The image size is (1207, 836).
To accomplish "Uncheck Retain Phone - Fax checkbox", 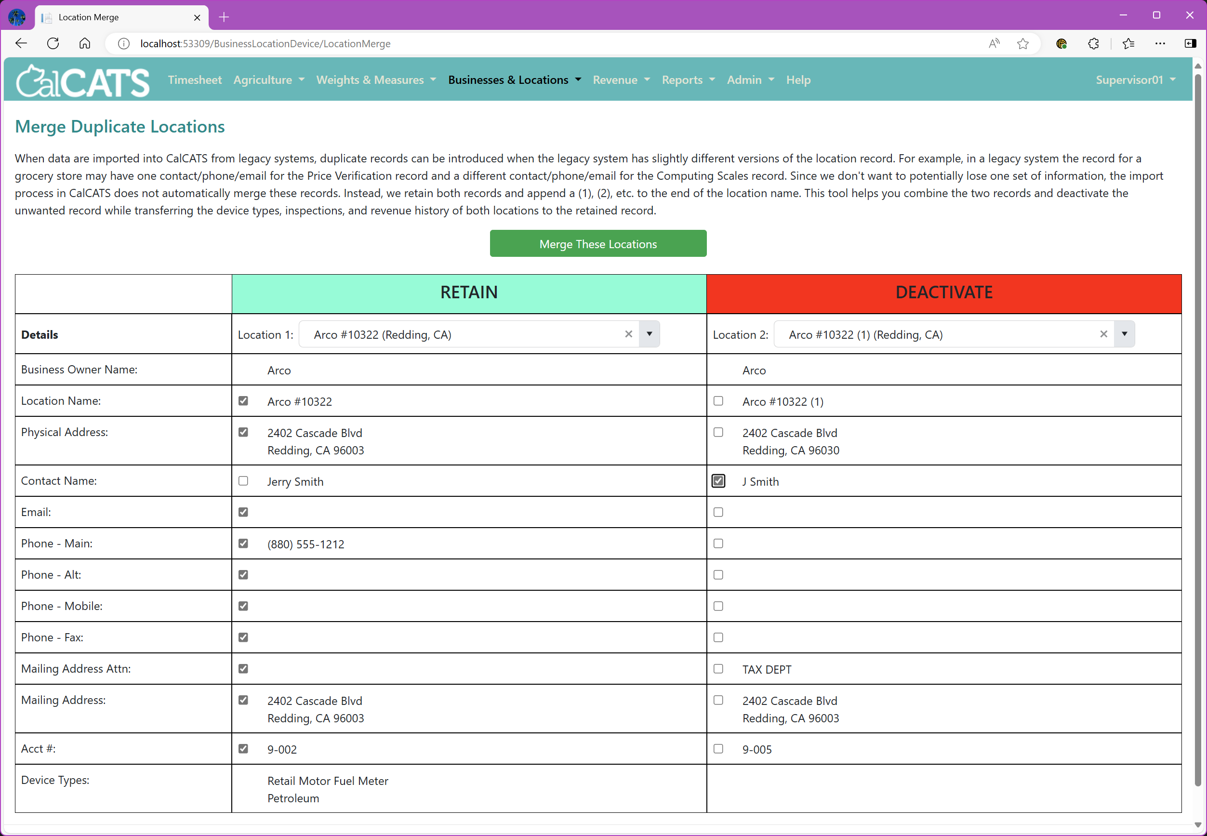I will [243, 637].
